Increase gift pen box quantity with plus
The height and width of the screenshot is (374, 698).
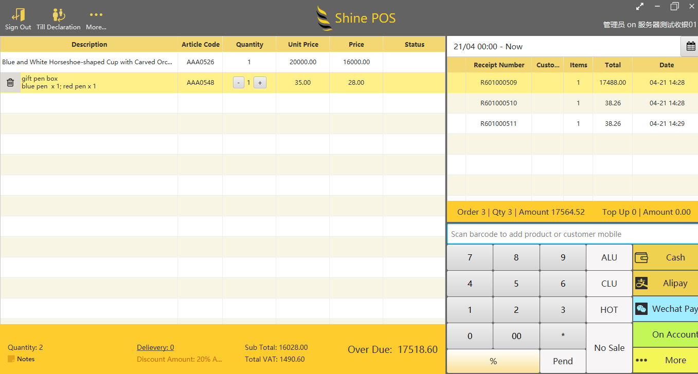click(260, 83)
